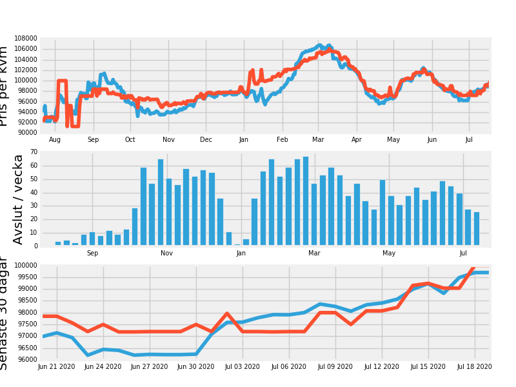Click 'May' label under the bar chart
Viewport: 516px width, 387px height.
tap(389, 253)
